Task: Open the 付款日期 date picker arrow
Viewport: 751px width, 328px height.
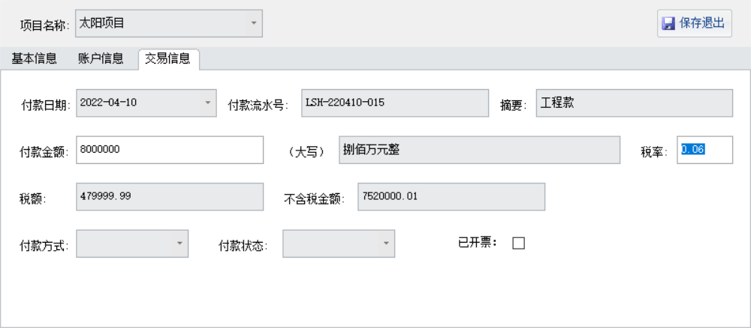Action: coord(208,103)
